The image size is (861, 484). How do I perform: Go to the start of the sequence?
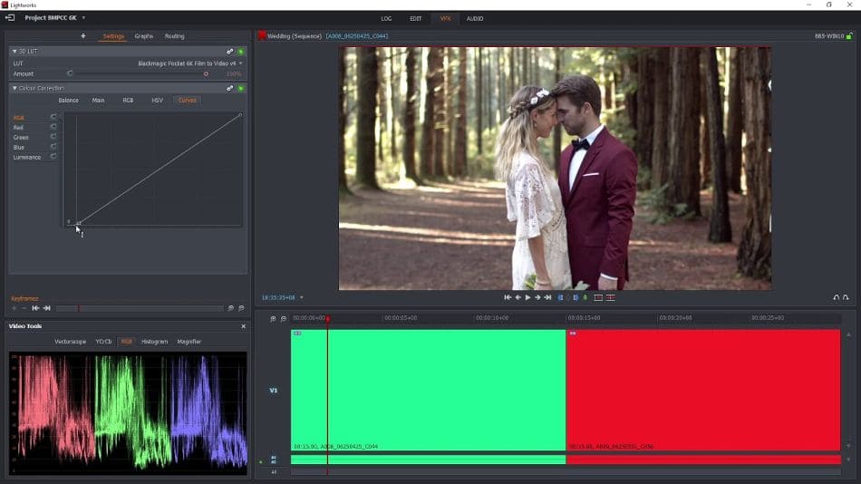tap(508, 297)
